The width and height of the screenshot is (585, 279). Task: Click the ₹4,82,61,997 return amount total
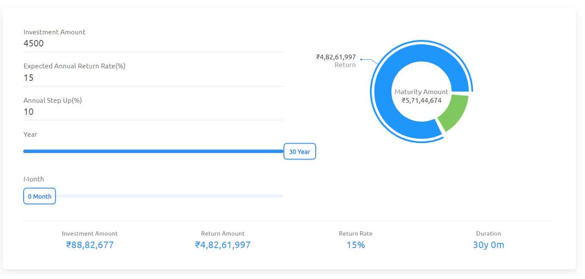pos(223,245)
